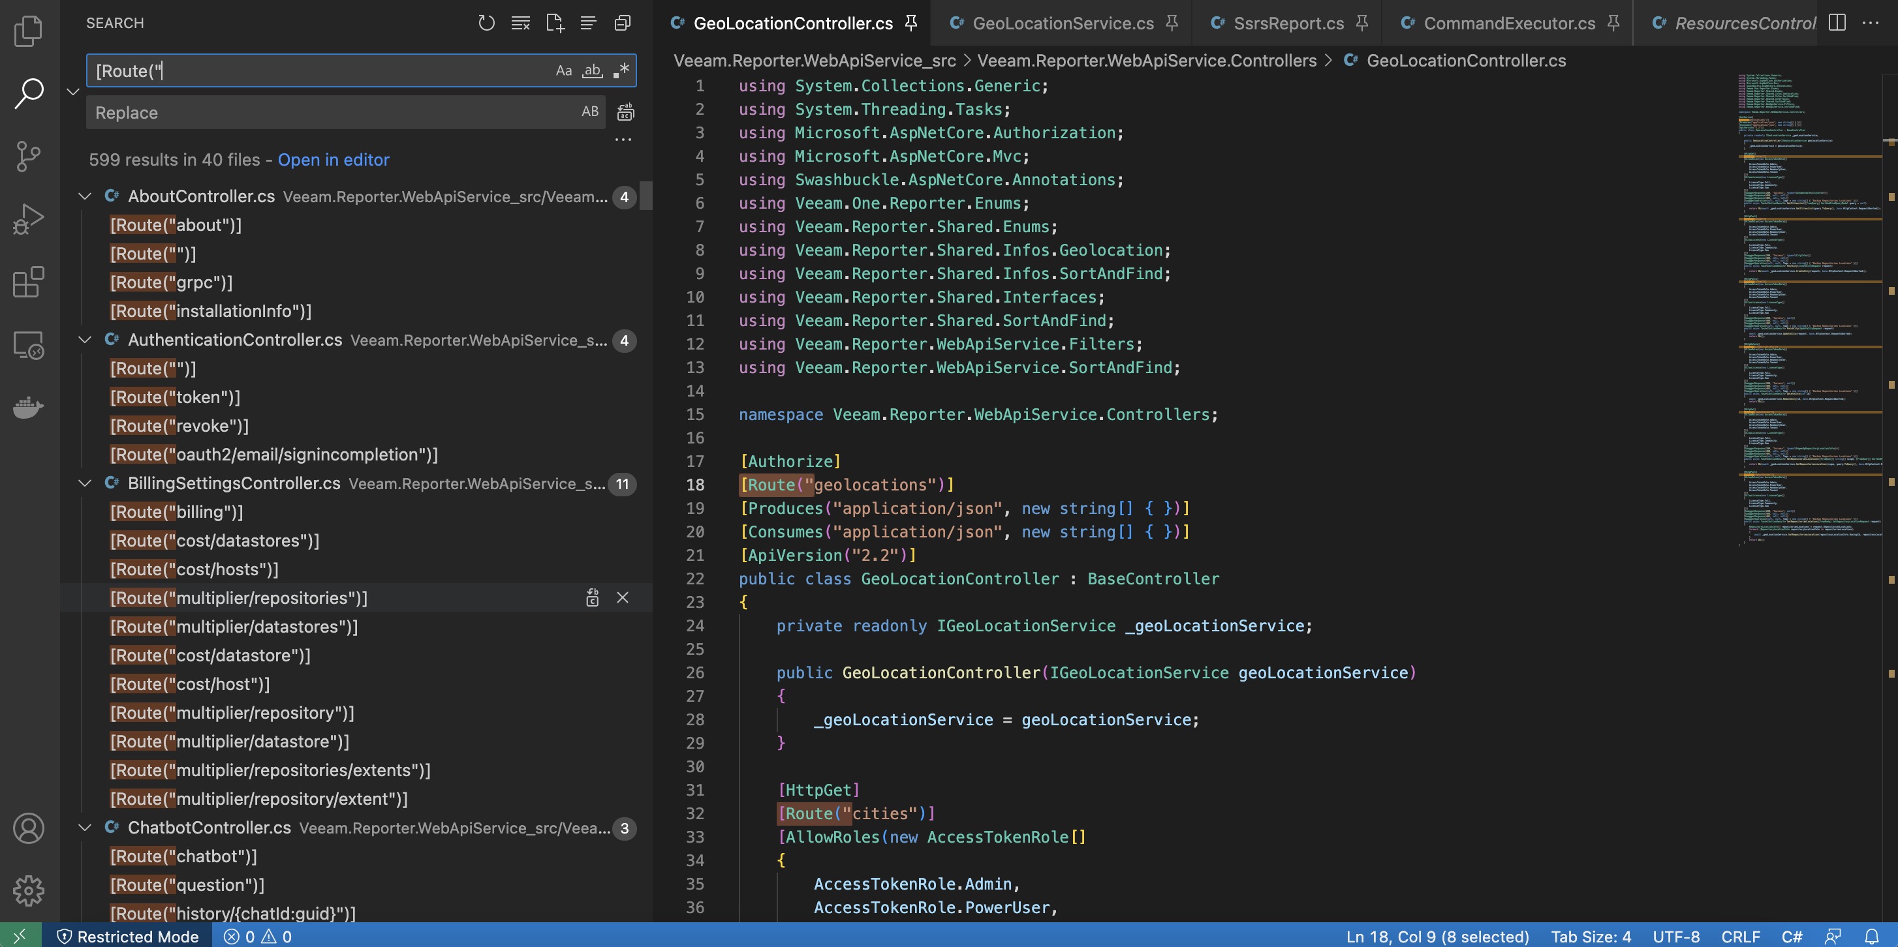This screenshot has height=947, width=1898.
Task: Toggle Use Regular Expression in search
Action: click(622, 70)
